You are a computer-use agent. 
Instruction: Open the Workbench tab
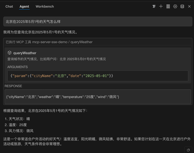(45, 7)
